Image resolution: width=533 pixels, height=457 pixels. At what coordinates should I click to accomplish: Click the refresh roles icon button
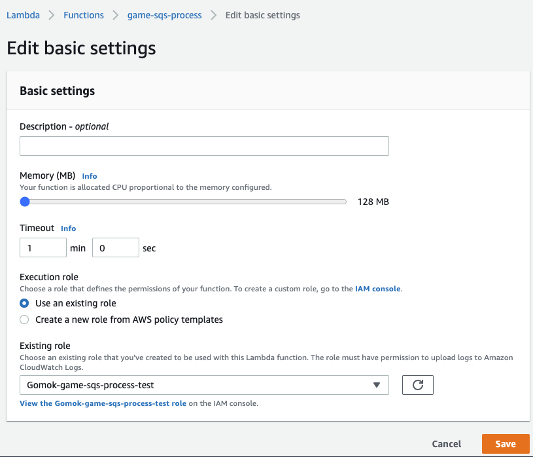tap(417, 385)
